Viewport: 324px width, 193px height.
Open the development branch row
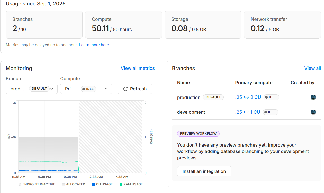pos(246,112)
